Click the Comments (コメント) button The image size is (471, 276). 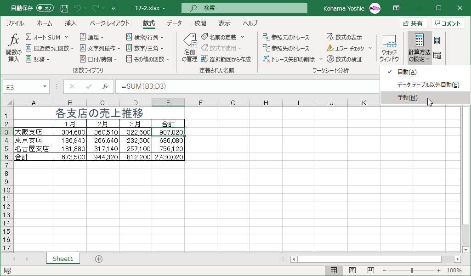(448, 23)
